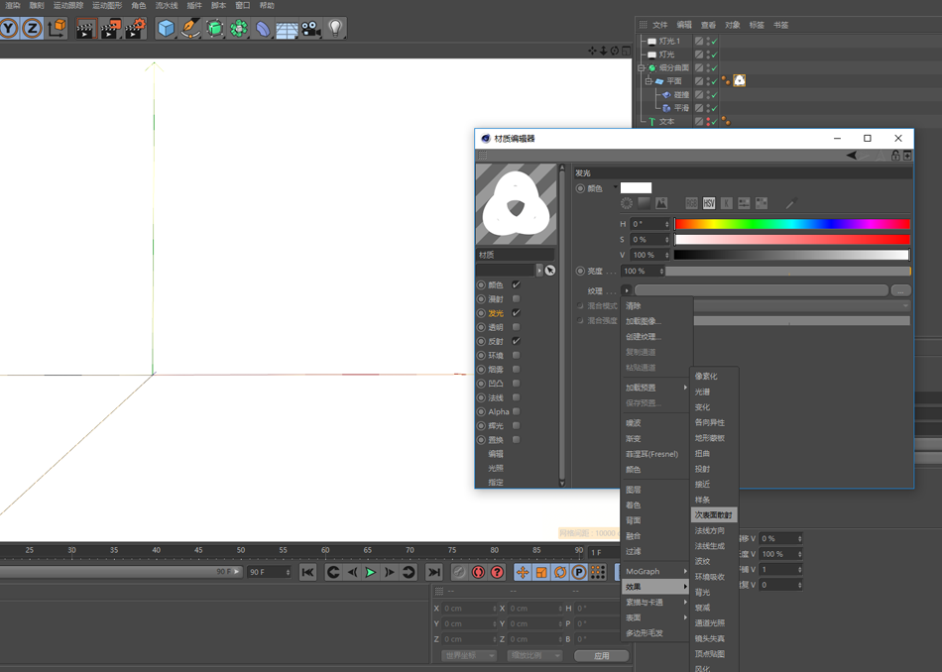This screenshot has height=672, width=942.
Task: Toggle rotation keyframe icon
Action: [x=560, y=572]
